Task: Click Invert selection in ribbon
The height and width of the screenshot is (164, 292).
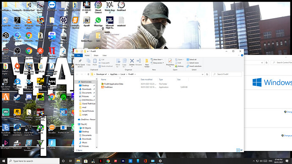Action: (x=194, y=66)
